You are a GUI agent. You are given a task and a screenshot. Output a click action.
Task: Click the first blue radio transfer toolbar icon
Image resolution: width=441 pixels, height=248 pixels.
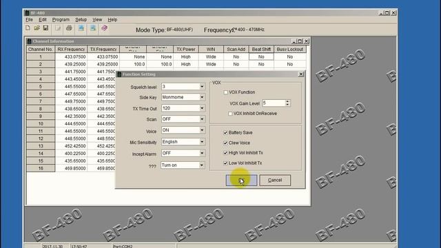(81, 28)
